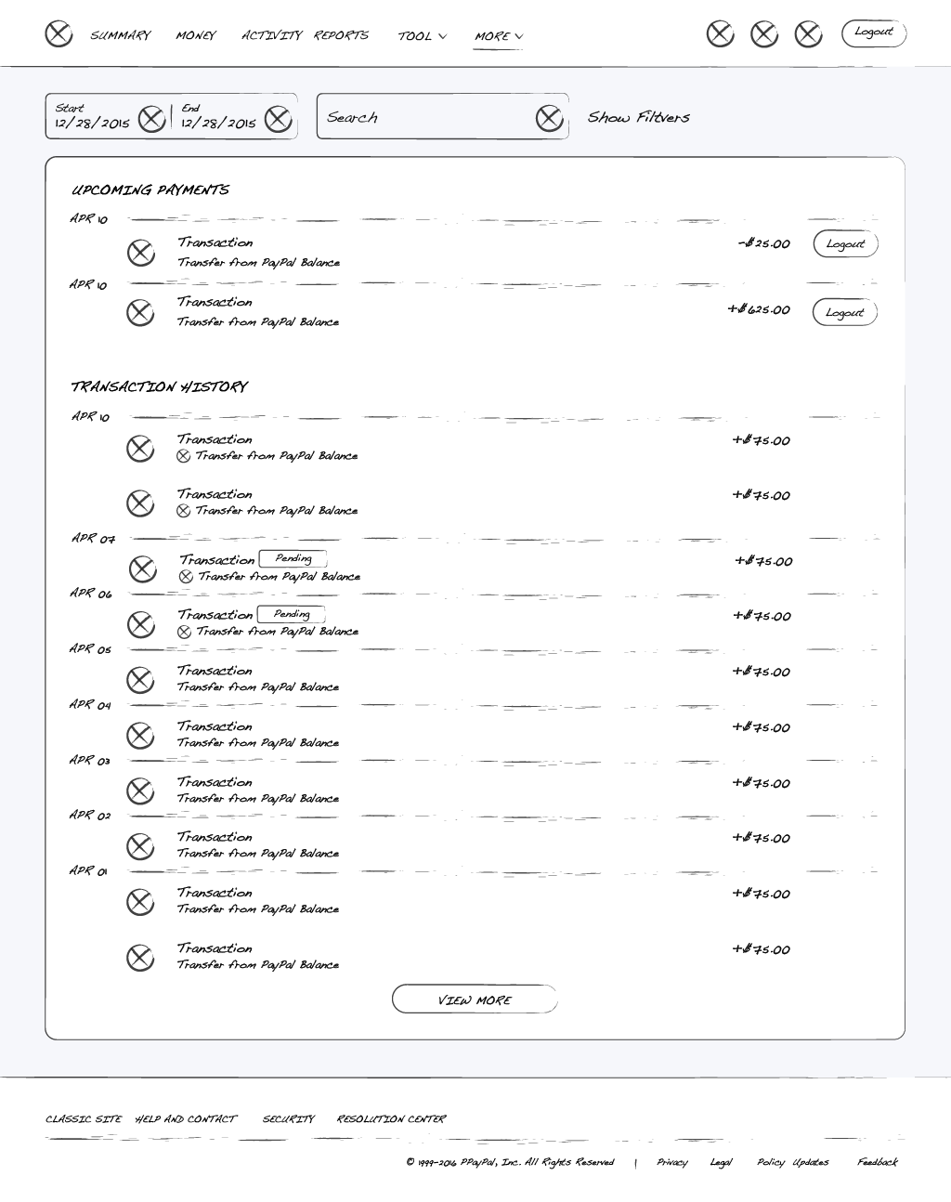Click the Start date calendar icon
Image resolution: width=951 pixels, height=1202 pixels.
[x=151, y=119]
